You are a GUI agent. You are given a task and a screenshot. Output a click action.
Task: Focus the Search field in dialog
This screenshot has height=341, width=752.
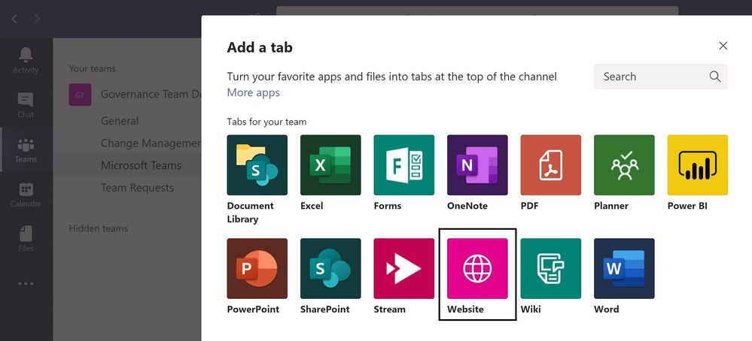tap(661, 77)
